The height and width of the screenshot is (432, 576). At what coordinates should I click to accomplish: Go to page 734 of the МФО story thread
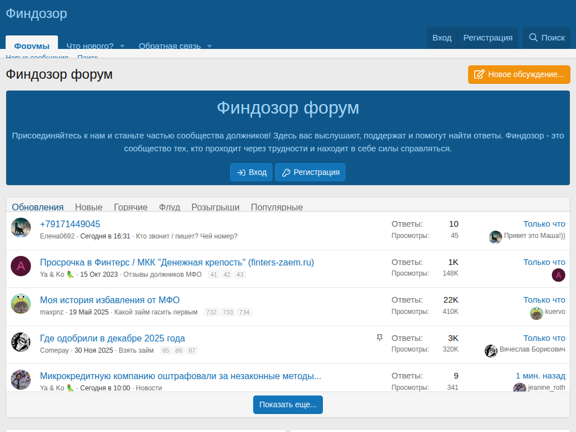[244, 312]
